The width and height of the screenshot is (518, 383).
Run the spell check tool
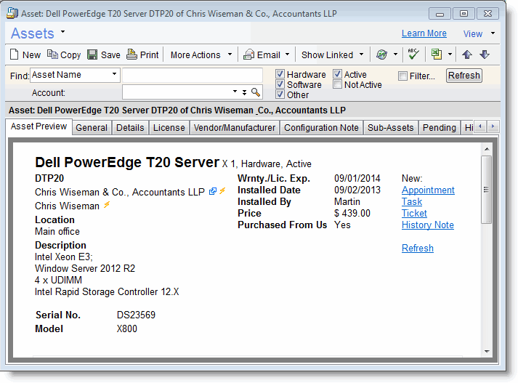pos(413,55)
